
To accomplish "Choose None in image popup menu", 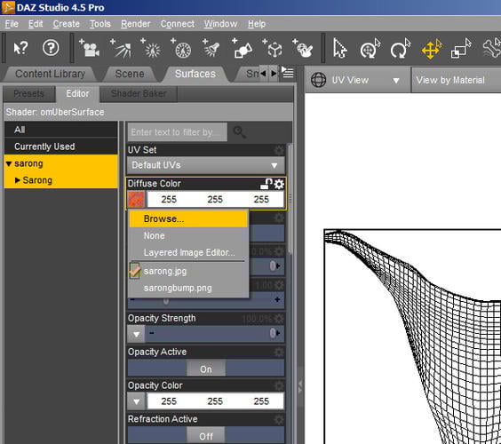I will 188,235.
